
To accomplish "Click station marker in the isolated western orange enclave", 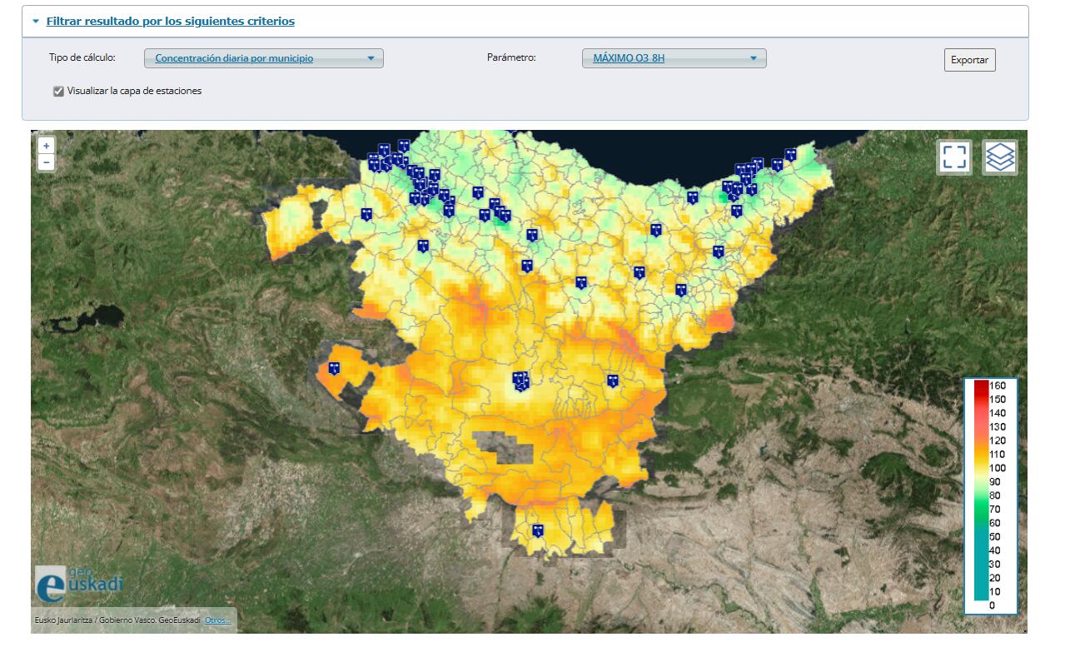I will tap(335, 367).
